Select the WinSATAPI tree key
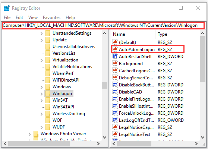 tap(63, 107)
